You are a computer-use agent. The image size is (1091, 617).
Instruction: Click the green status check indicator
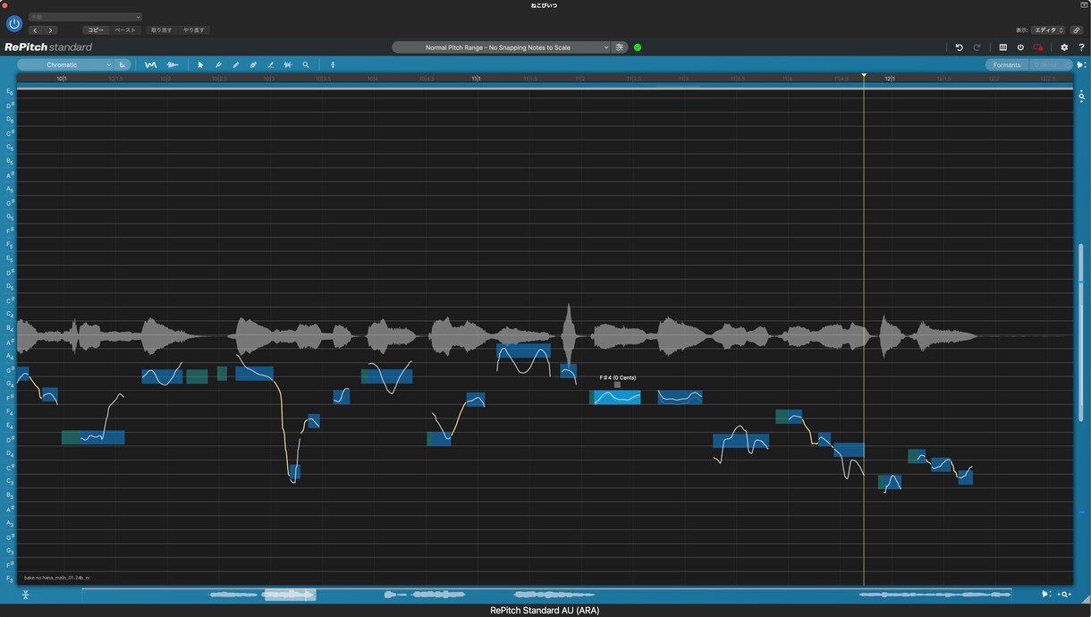click(x=638, y=47)
